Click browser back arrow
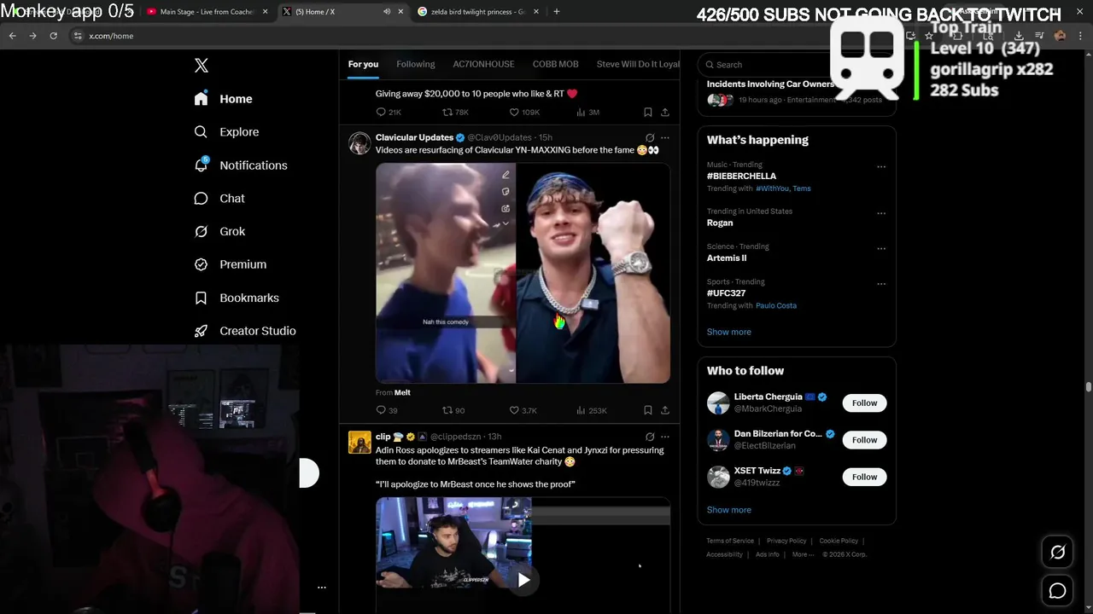1093x614 pixels. (12, 36)
